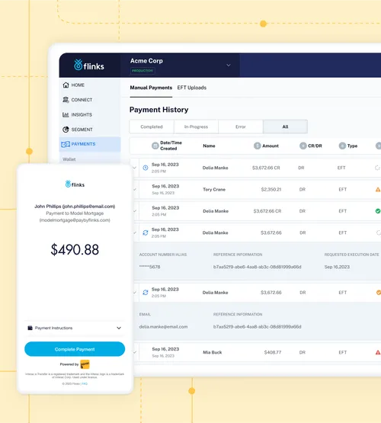The image size is (381, 423).
Task: Open the Wallet sub-item
Action: (69, 159)
